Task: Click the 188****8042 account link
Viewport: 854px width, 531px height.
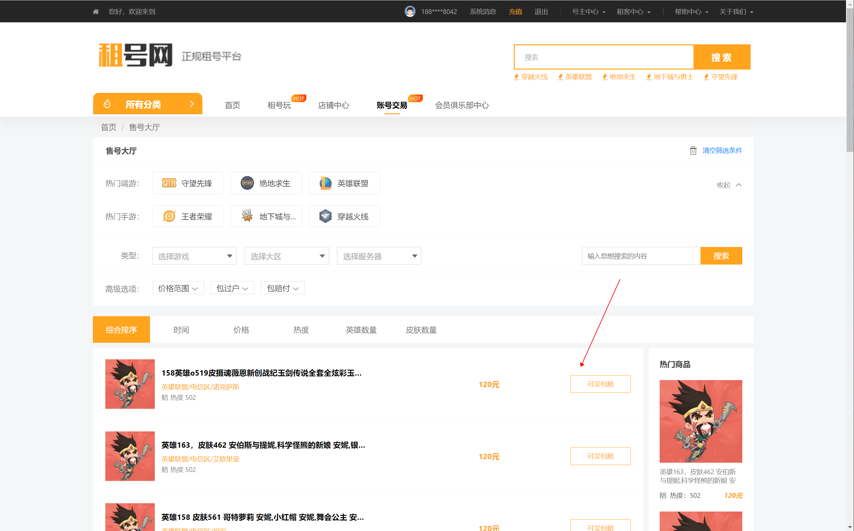Action: [x=438, y=11]
